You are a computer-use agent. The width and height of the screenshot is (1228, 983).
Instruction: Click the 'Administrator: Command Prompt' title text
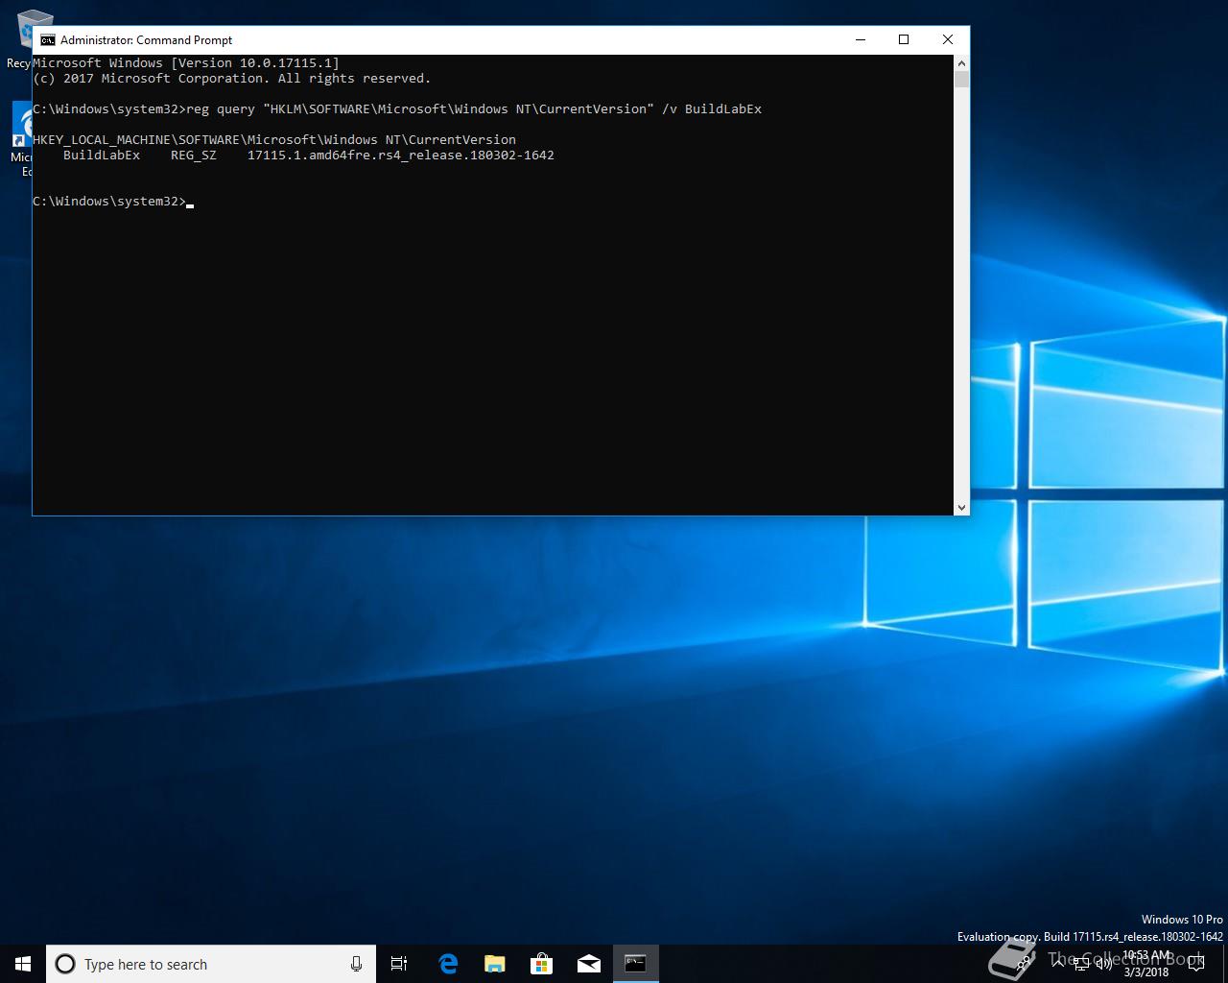[x=146, y=39]
